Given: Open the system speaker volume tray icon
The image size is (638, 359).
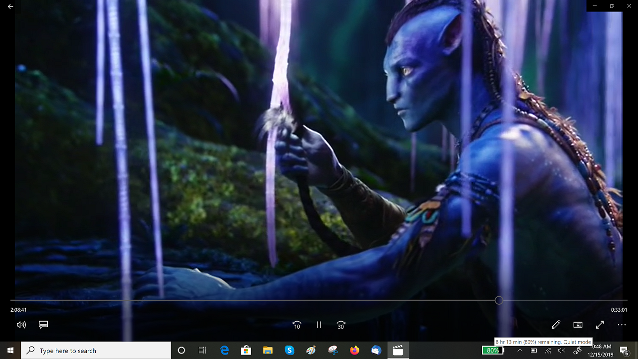Looking at the screenshot, I should click(x=562, y=351).
